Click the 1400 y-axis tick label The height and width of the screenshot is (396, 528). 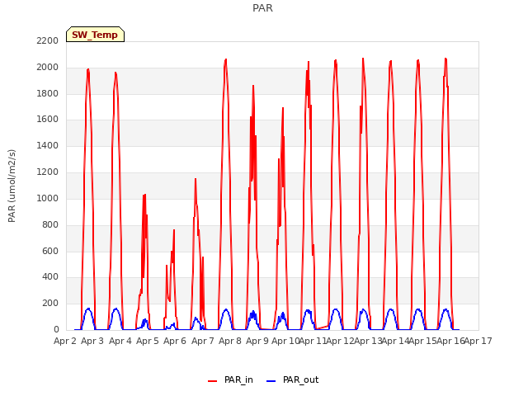coord(48,146)
